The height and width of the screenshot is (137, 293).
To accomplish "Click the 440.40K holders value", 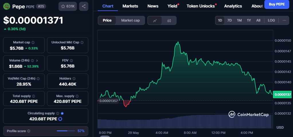I will 68,84.
